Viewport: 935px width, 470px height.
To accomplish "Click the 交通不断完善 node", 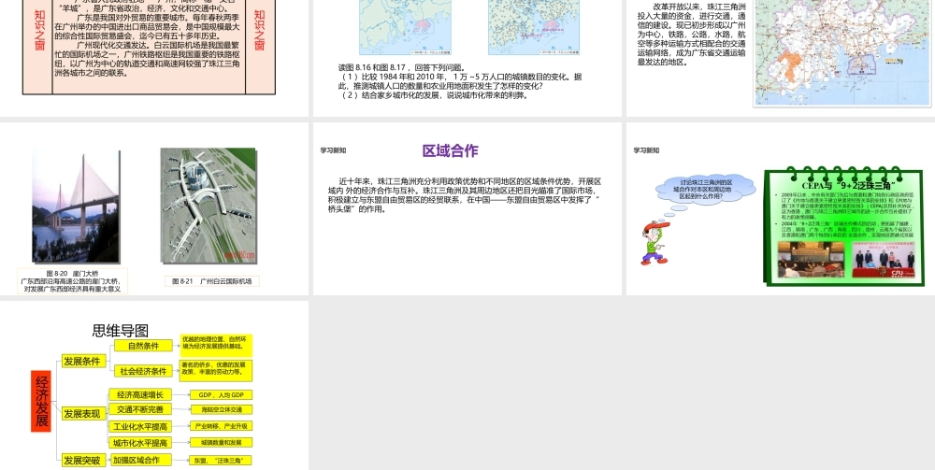I will [x=140, y=409].
